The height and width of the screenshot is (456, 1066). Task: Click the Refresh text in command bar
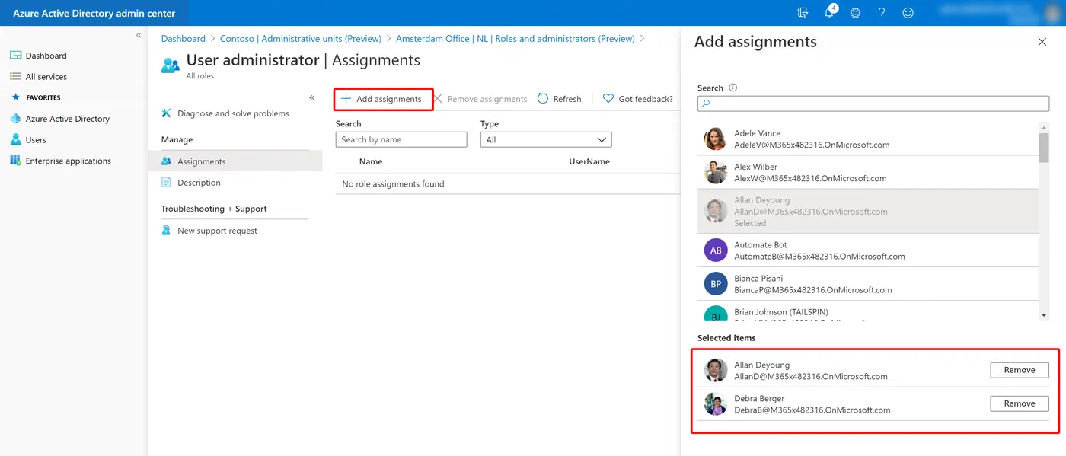coord(567,99)
